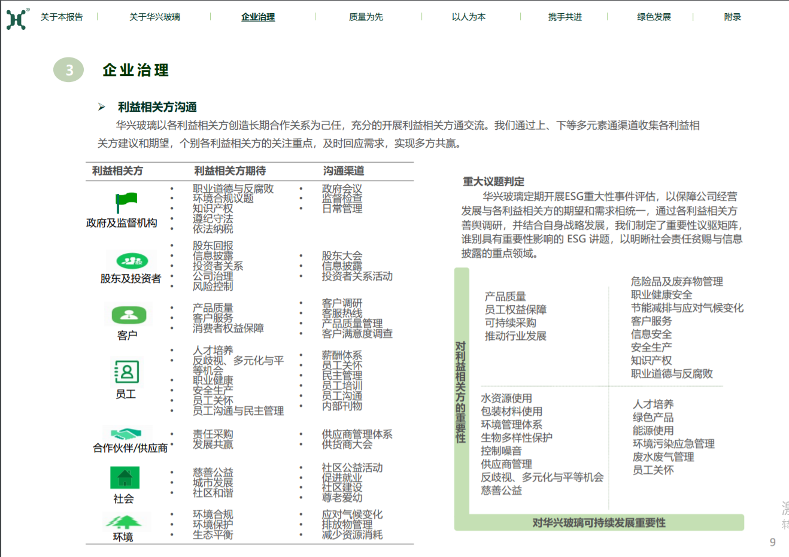Click 危险品及废弃物管理 in the matrix
789x557 pixels.
pos(677,281)
